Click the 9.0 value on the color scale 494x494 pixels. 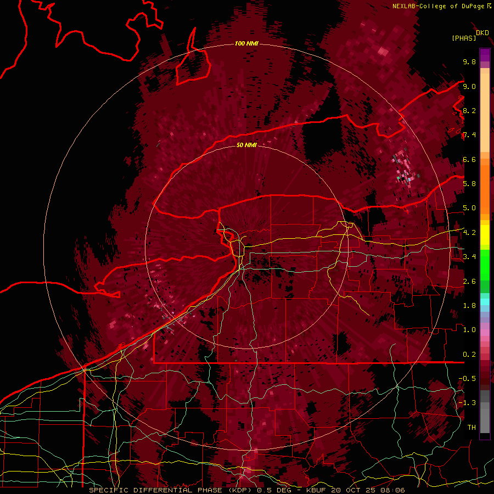pos(469,86)
